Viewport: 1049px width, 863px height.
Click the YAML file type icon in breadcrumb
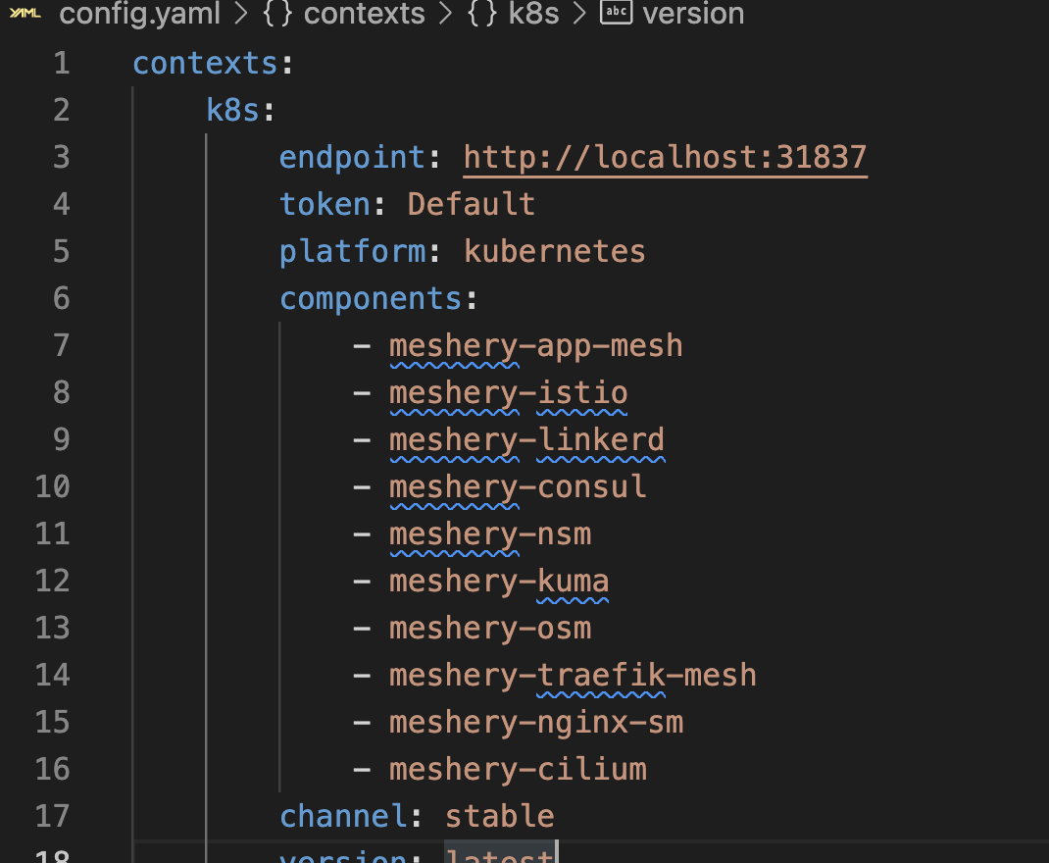pos(24,14)
